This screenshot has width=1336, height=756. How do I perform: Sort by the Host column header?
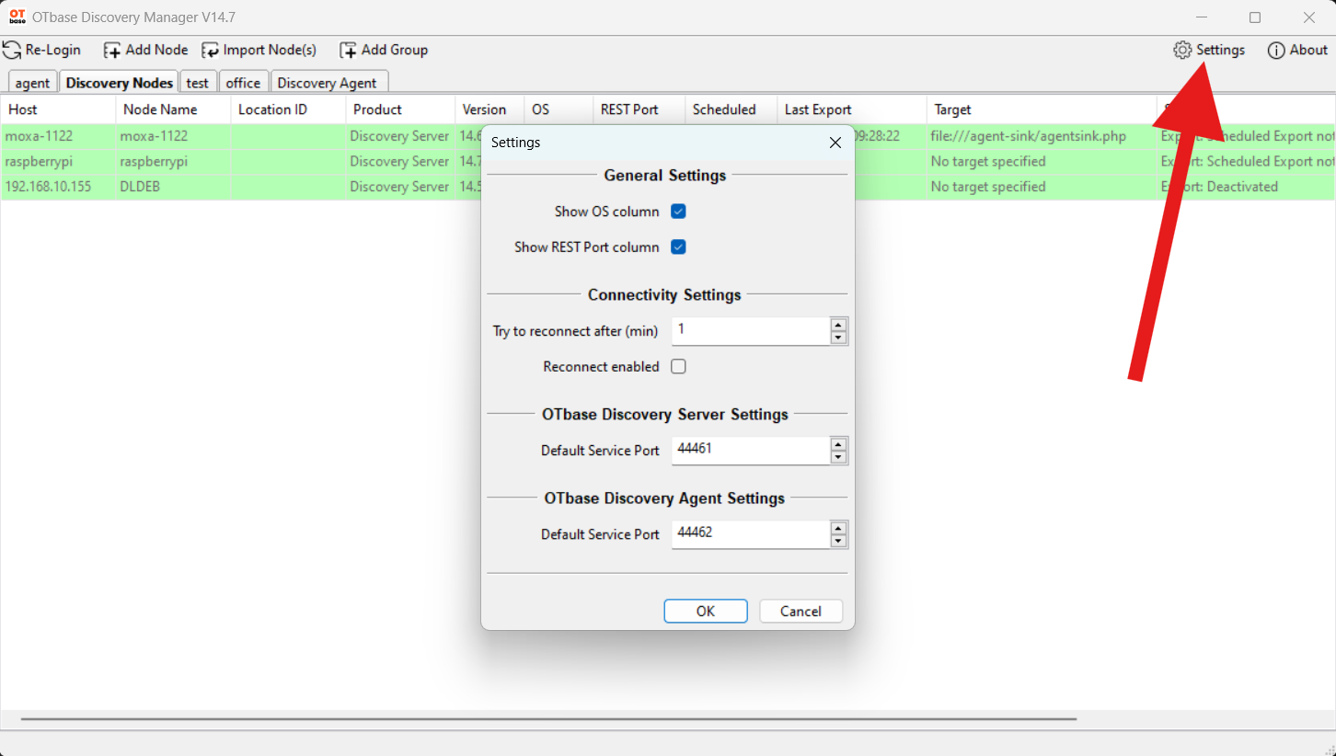pyautogui.click(x=58, y=109)
